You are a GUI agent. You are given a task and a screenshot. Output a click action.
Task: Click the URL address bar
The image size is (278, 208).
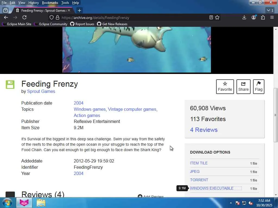[x=134, y=18]
